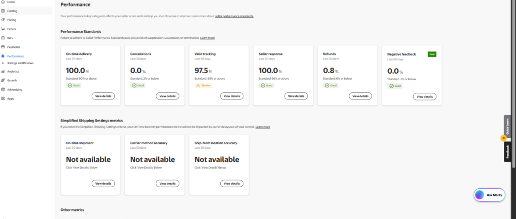
Task: Open the Payments card icon
Action: tap(3, 47)
